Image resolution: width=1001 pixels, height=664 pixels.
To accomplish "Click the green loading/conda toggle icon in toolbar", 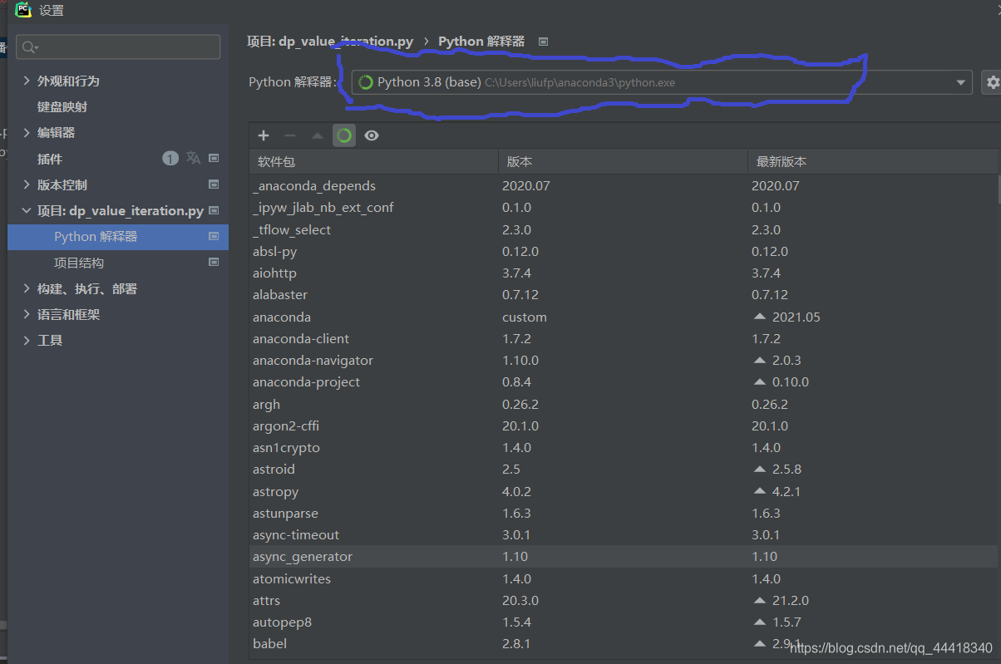I will click(x=344, y=135).
